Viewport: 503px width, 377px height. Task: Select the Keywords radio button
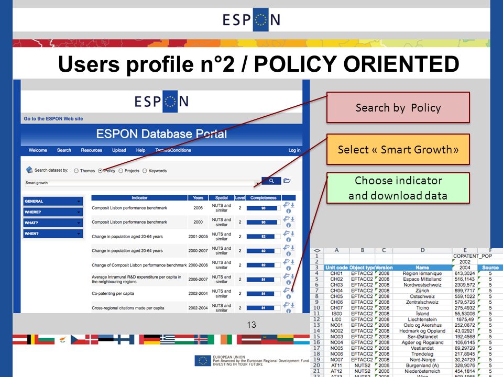tap(145, 171)
